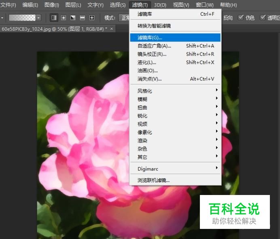This screenshot has height=239, width=280.
Task: Open the 图层(L) menu
Action: [73, 5]
